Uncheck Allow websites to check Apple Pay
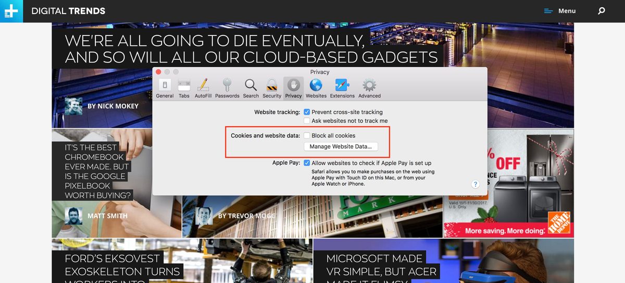625x283 pixels. point(307,163)
